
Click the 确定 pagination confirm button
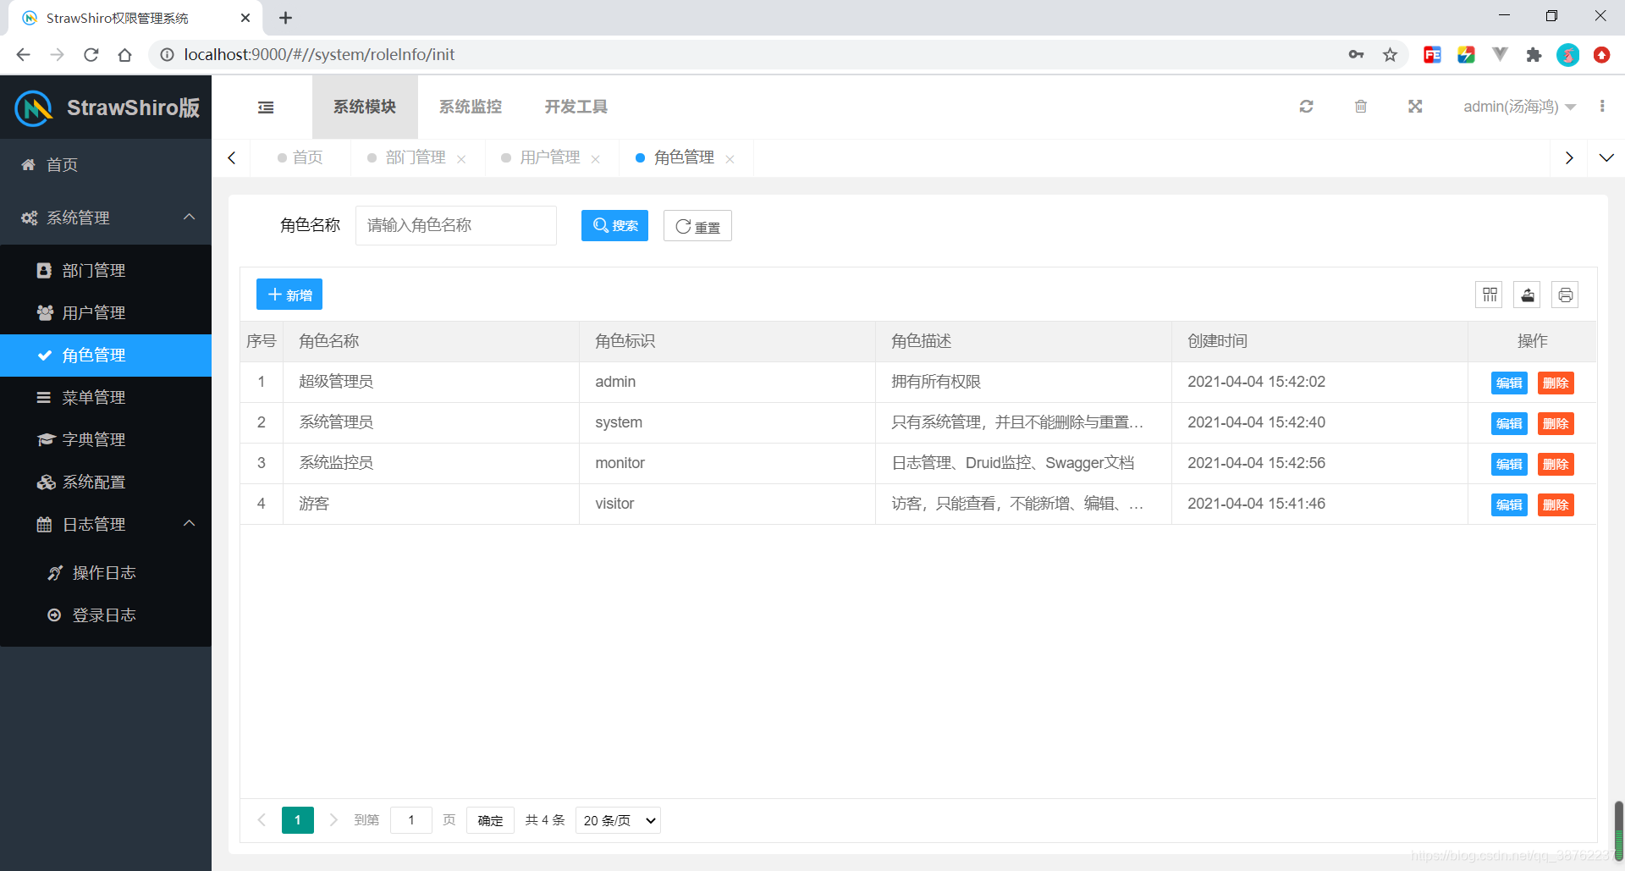[490, 820]
